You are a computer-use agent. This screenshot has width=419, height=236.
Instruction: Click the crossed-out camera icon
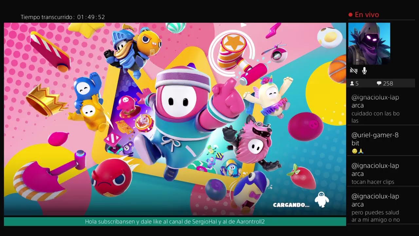(353, 70)
